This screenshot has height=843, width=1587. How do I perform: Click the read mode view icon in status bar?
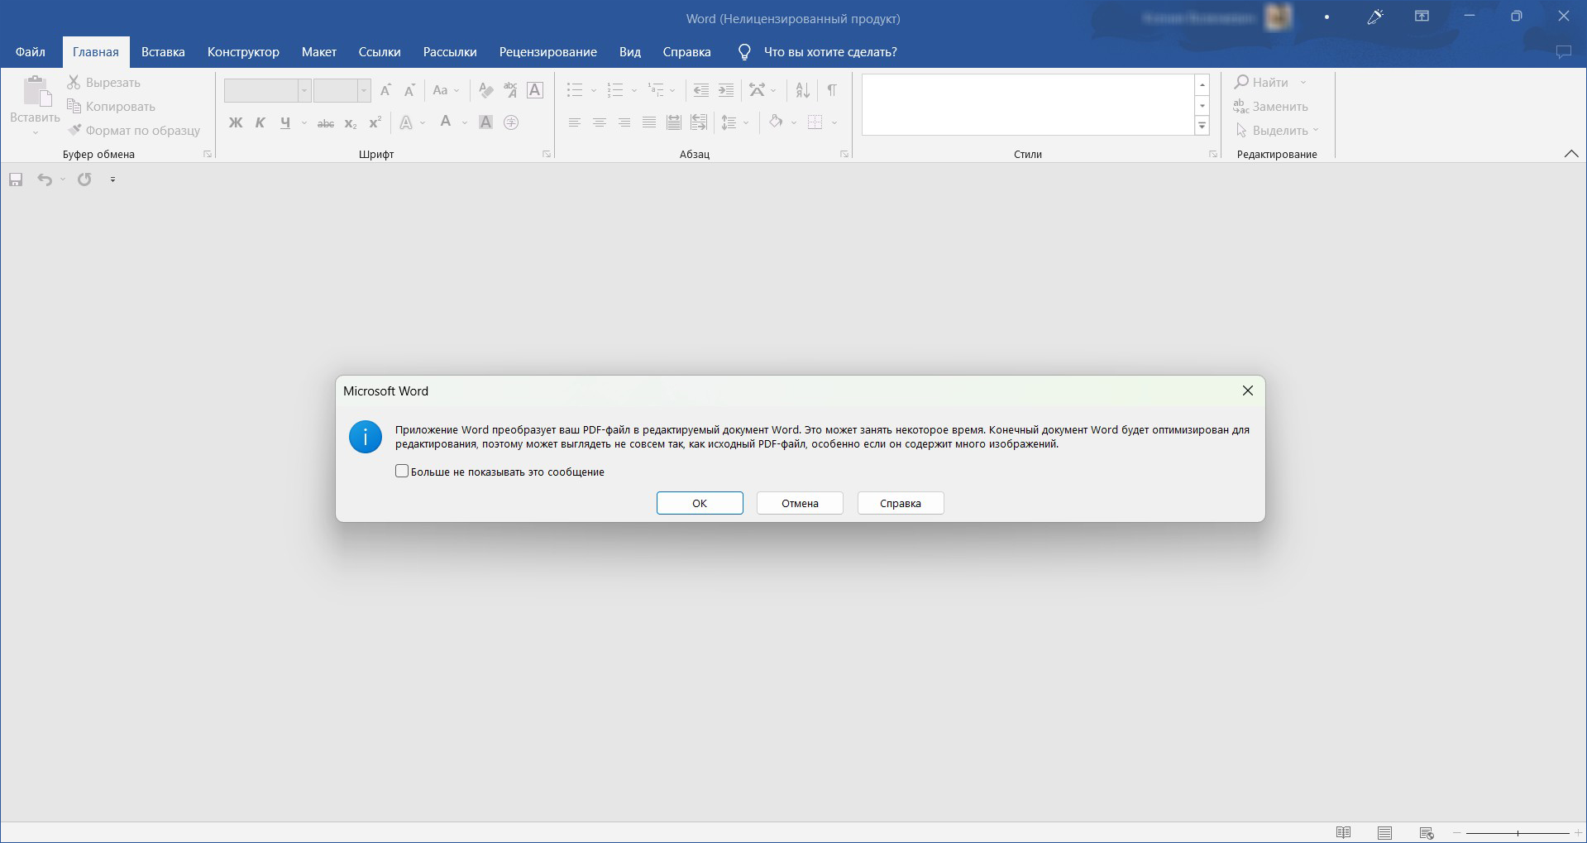point(1344,832)
